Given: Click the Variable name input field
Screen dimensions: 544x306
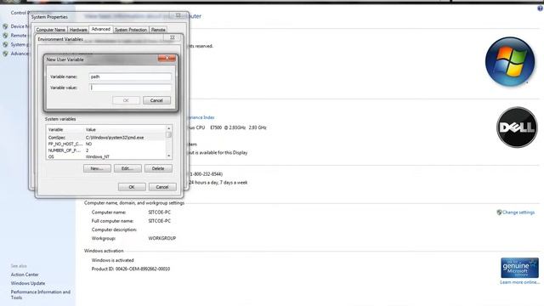Looking at the screenshot, I should pyautogui.click(x=130, y=76).
